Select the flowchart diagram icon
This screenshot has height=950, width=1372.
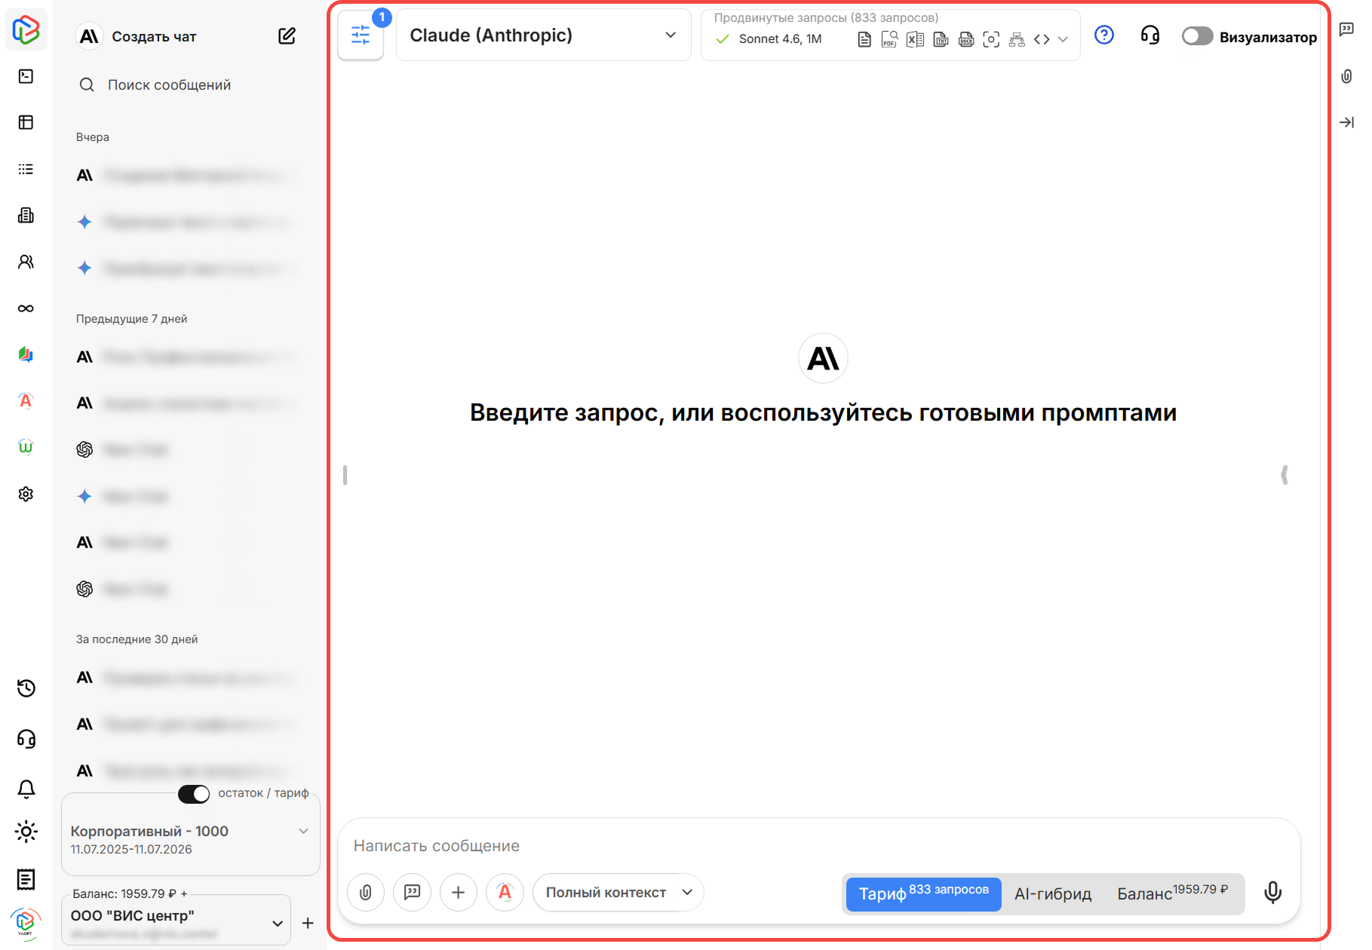(x=1016, y=39)
